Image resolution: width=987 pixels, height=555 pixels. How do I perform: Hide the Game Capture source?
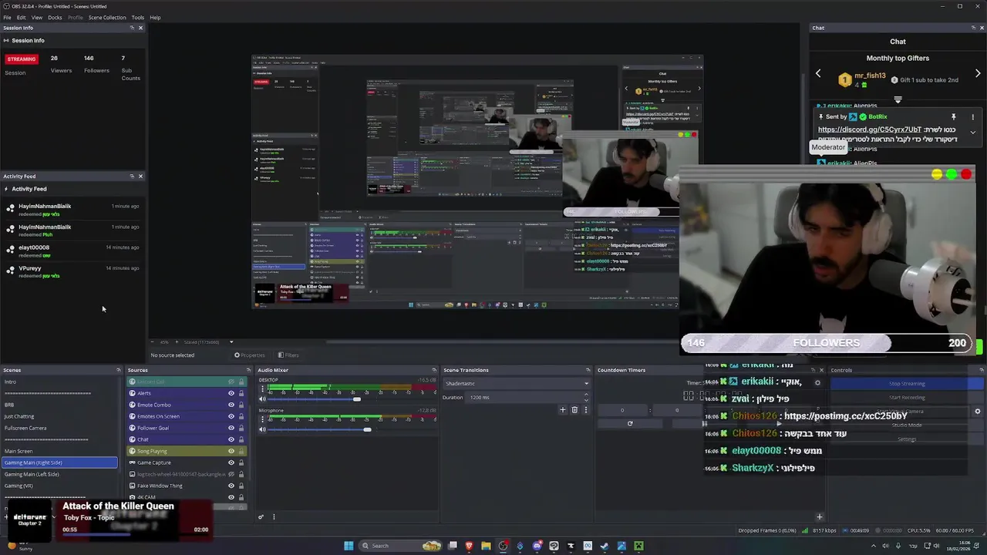(x=231, y=462)
